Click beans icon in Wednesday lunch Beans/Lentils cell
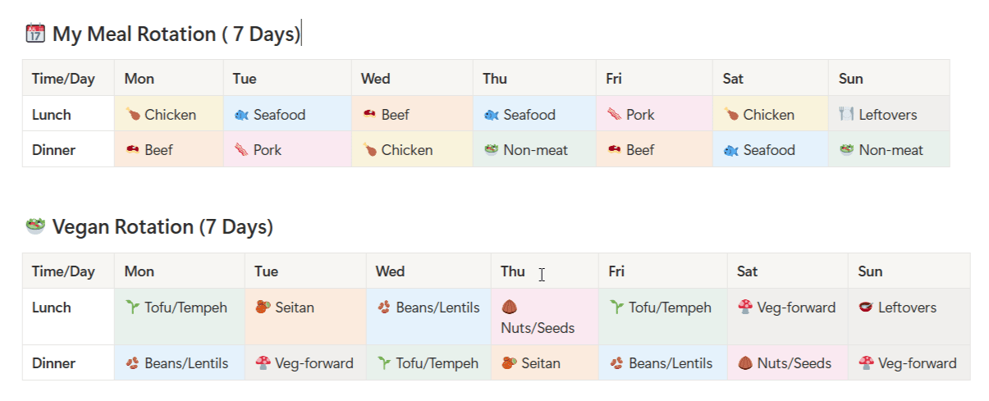 (x=384, y=308)
